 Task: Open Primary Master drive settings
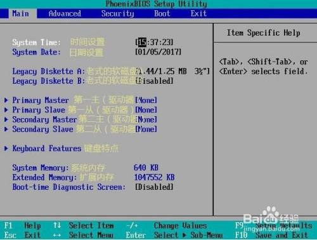coord(41,100)
